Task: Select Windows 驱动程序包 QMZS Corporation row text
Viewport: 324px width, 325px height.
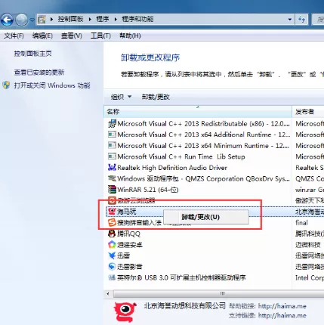Action: [203, 178]
